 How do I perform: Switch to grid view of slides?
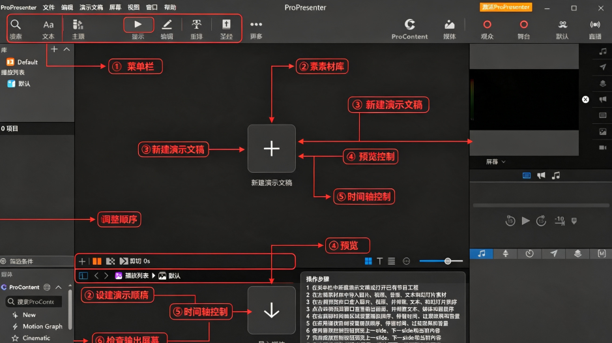(368, 261)
